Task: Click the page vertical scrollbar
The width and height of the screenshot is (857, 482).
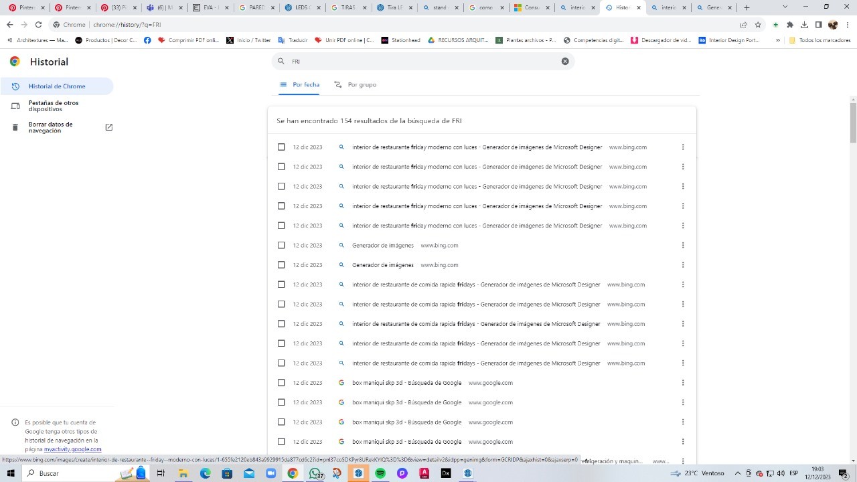Action: pos(853,122)
